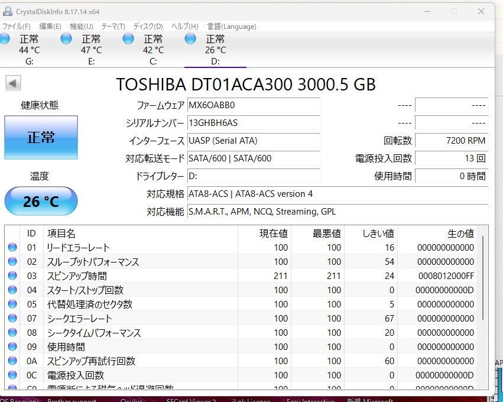The height and width of the screenshot is (402, 503).
Task: Select the C: drive status circle icon
Action: coord(128,39)
